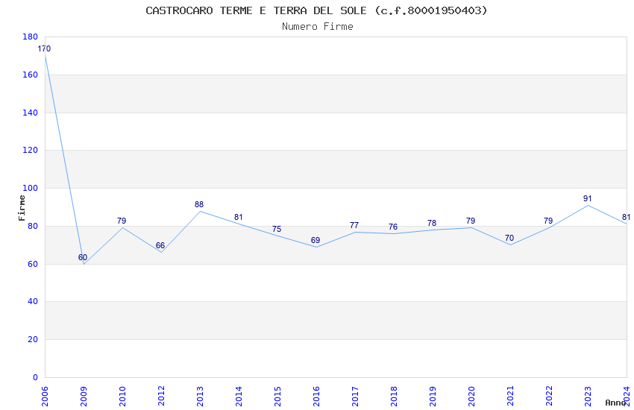Click the y-axis value 180
The width and height of the screenshot is (634, 410).
click(31, 37)
